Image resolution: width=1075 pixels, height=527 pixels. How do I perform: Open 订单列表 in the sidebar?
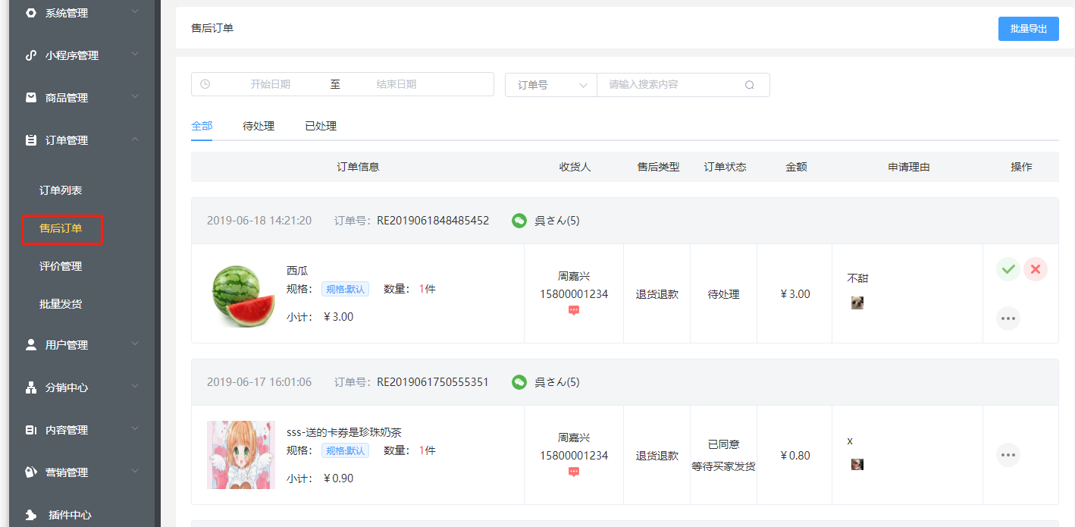click(x=61, y=190)
